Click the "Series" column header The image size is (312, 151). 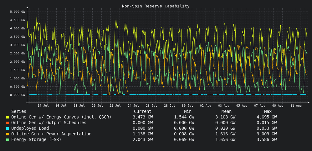click(19, 112)
